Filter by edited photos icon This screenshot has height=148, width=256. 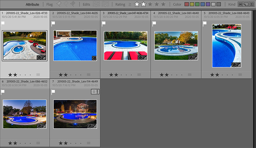[x=96, y=4]
